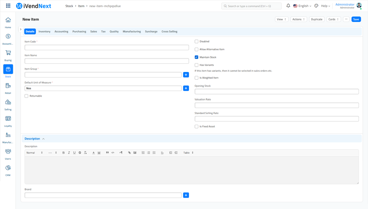Screen dimensions: 368x209
Task: Open the Actions dropdown
Action: (298, 19)
